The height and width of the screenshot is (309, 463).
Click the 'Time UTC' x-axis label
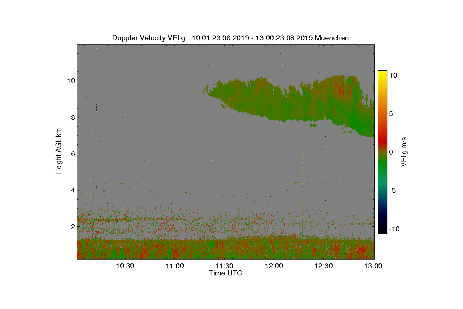225,273
